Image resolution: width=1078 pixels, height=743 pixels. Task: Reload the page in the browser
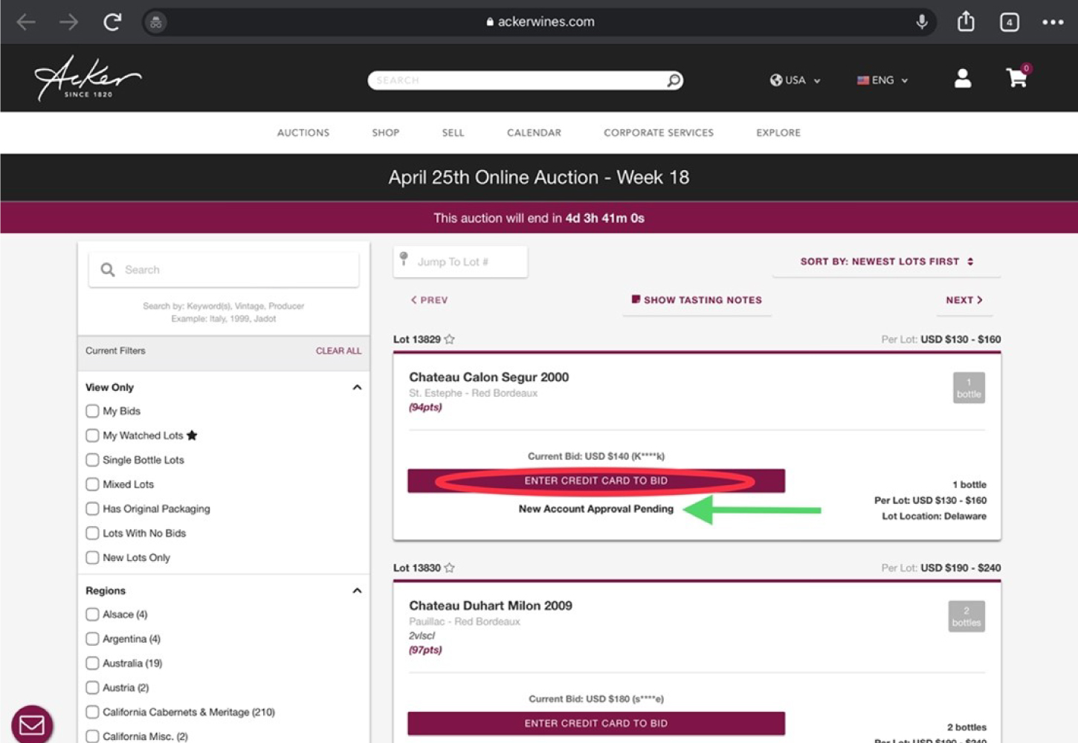click(112, 22)
